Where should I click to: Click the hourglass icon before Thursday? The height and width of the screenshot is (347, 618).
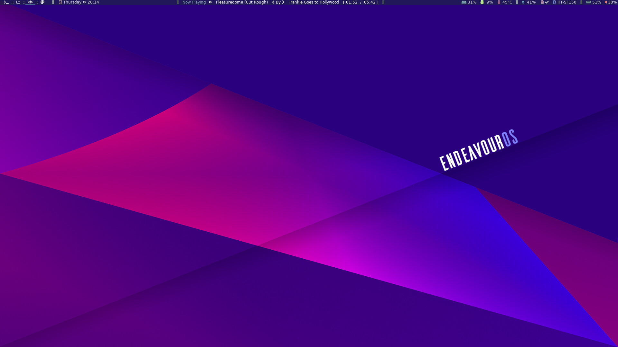pyautogui.click(x=60, y=2)
